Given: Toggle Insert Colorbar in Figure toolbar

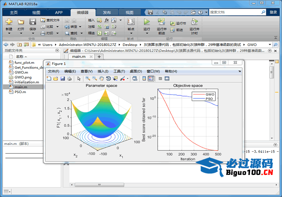Looking at the screenshot, I should click(144, 78).
